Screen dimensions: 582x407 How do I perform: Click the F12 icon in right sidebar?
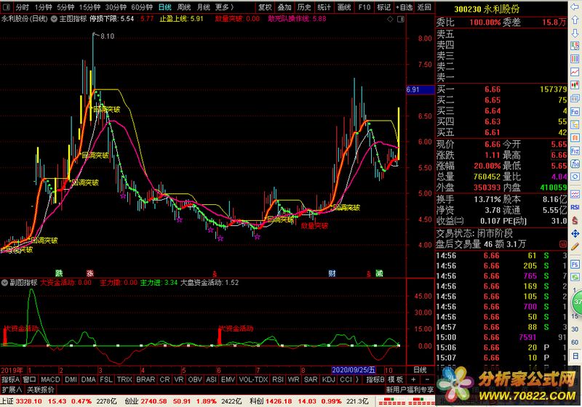(x=575, y=150)
